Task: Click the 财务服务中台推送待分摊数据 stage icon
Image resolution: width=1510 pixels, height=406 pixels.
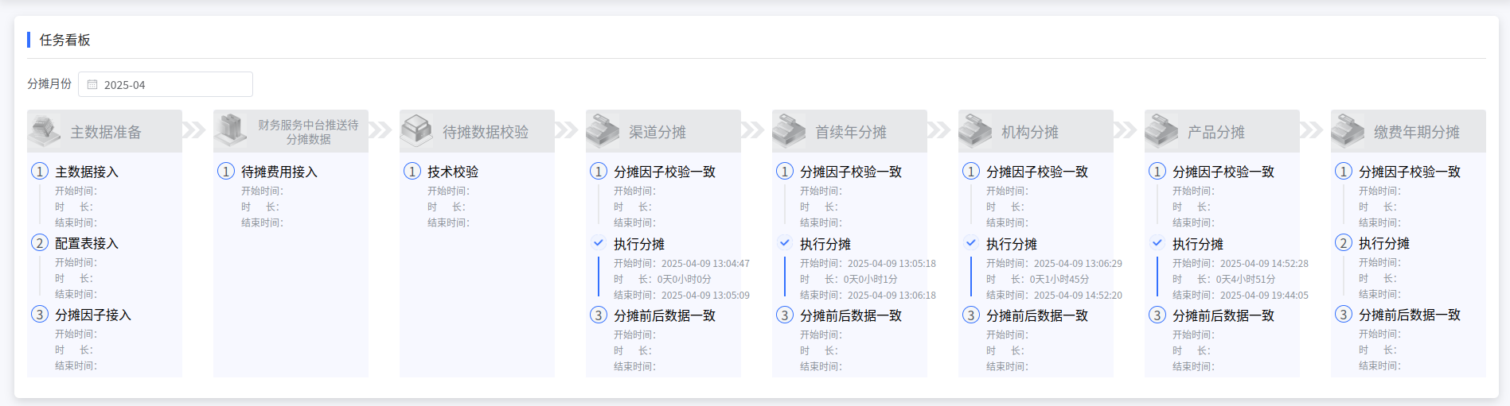Action: pos(231,131)
